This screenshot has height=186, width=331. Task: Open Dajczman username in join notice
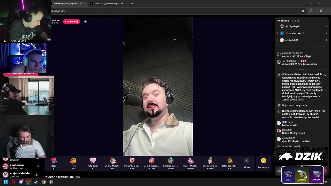click(x=288, y=105)
